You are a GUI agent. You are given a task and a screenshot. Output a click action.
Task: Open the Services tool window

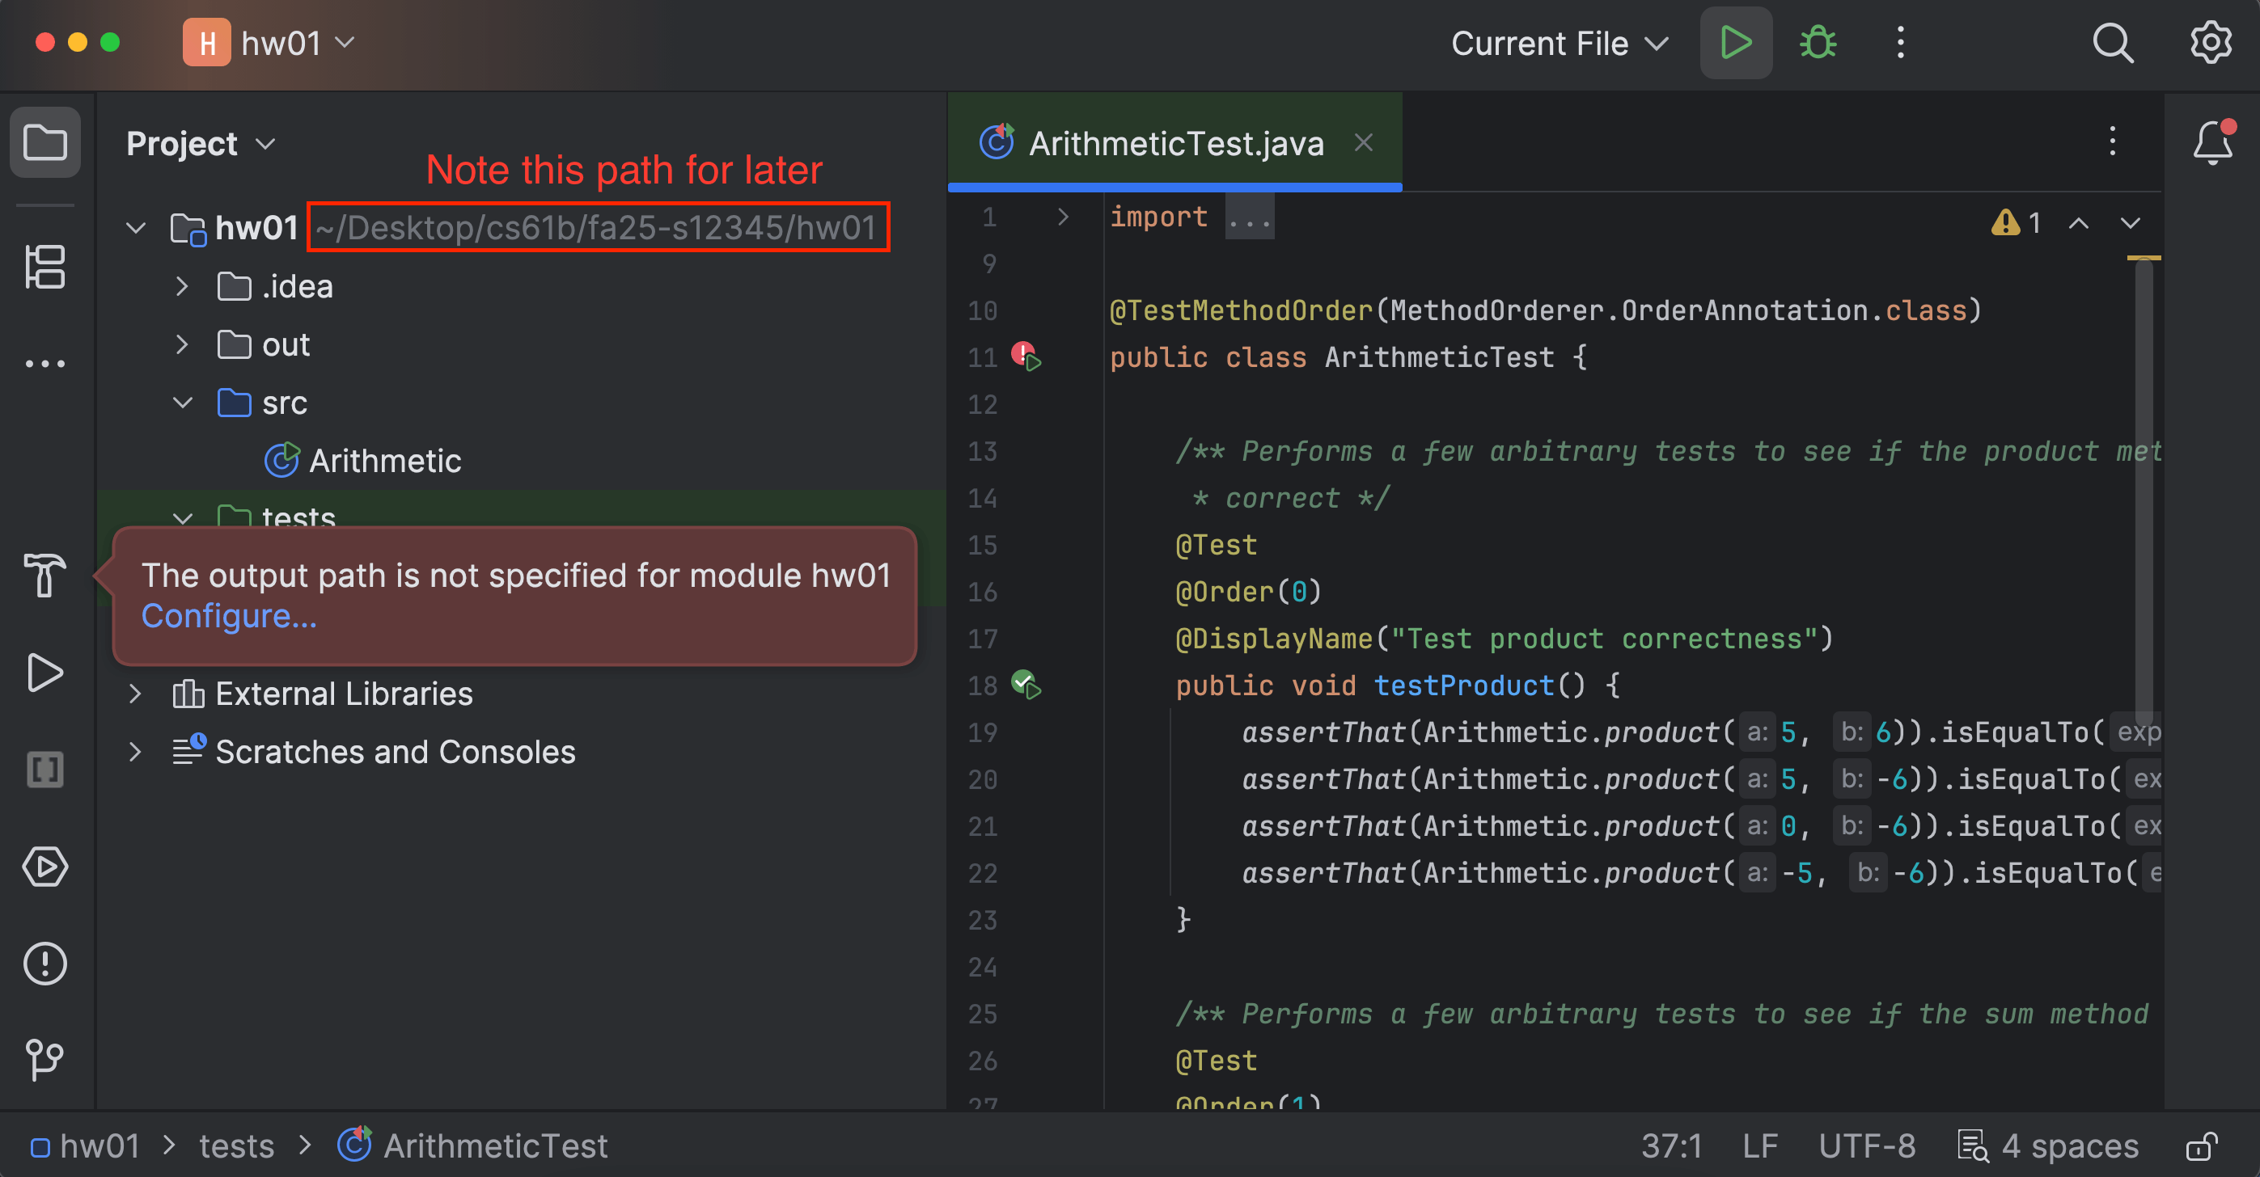coord(44,867)
